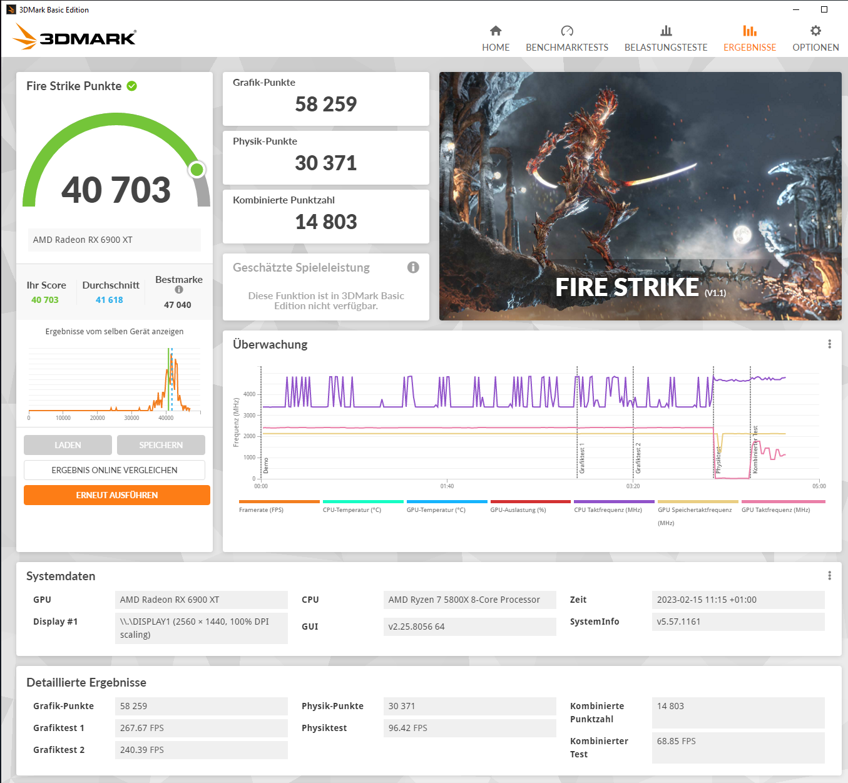The width and height of the screenshot is (848, 783).
Task: Maximize the 3DMark window
Action: (x=824, y=9)
